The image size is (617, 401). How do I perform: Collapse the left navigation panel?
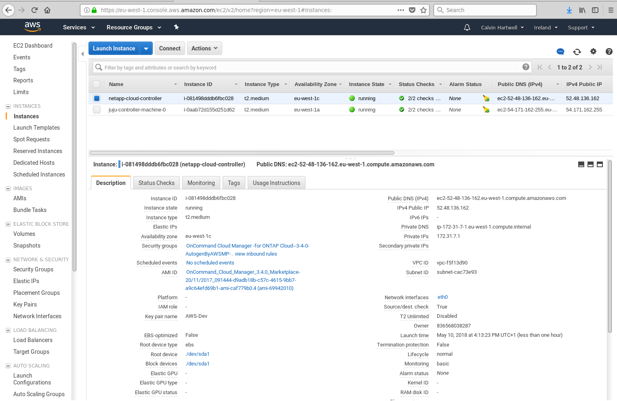[82, 54]
